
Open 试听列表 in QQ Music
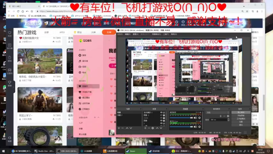coord(84,103)
